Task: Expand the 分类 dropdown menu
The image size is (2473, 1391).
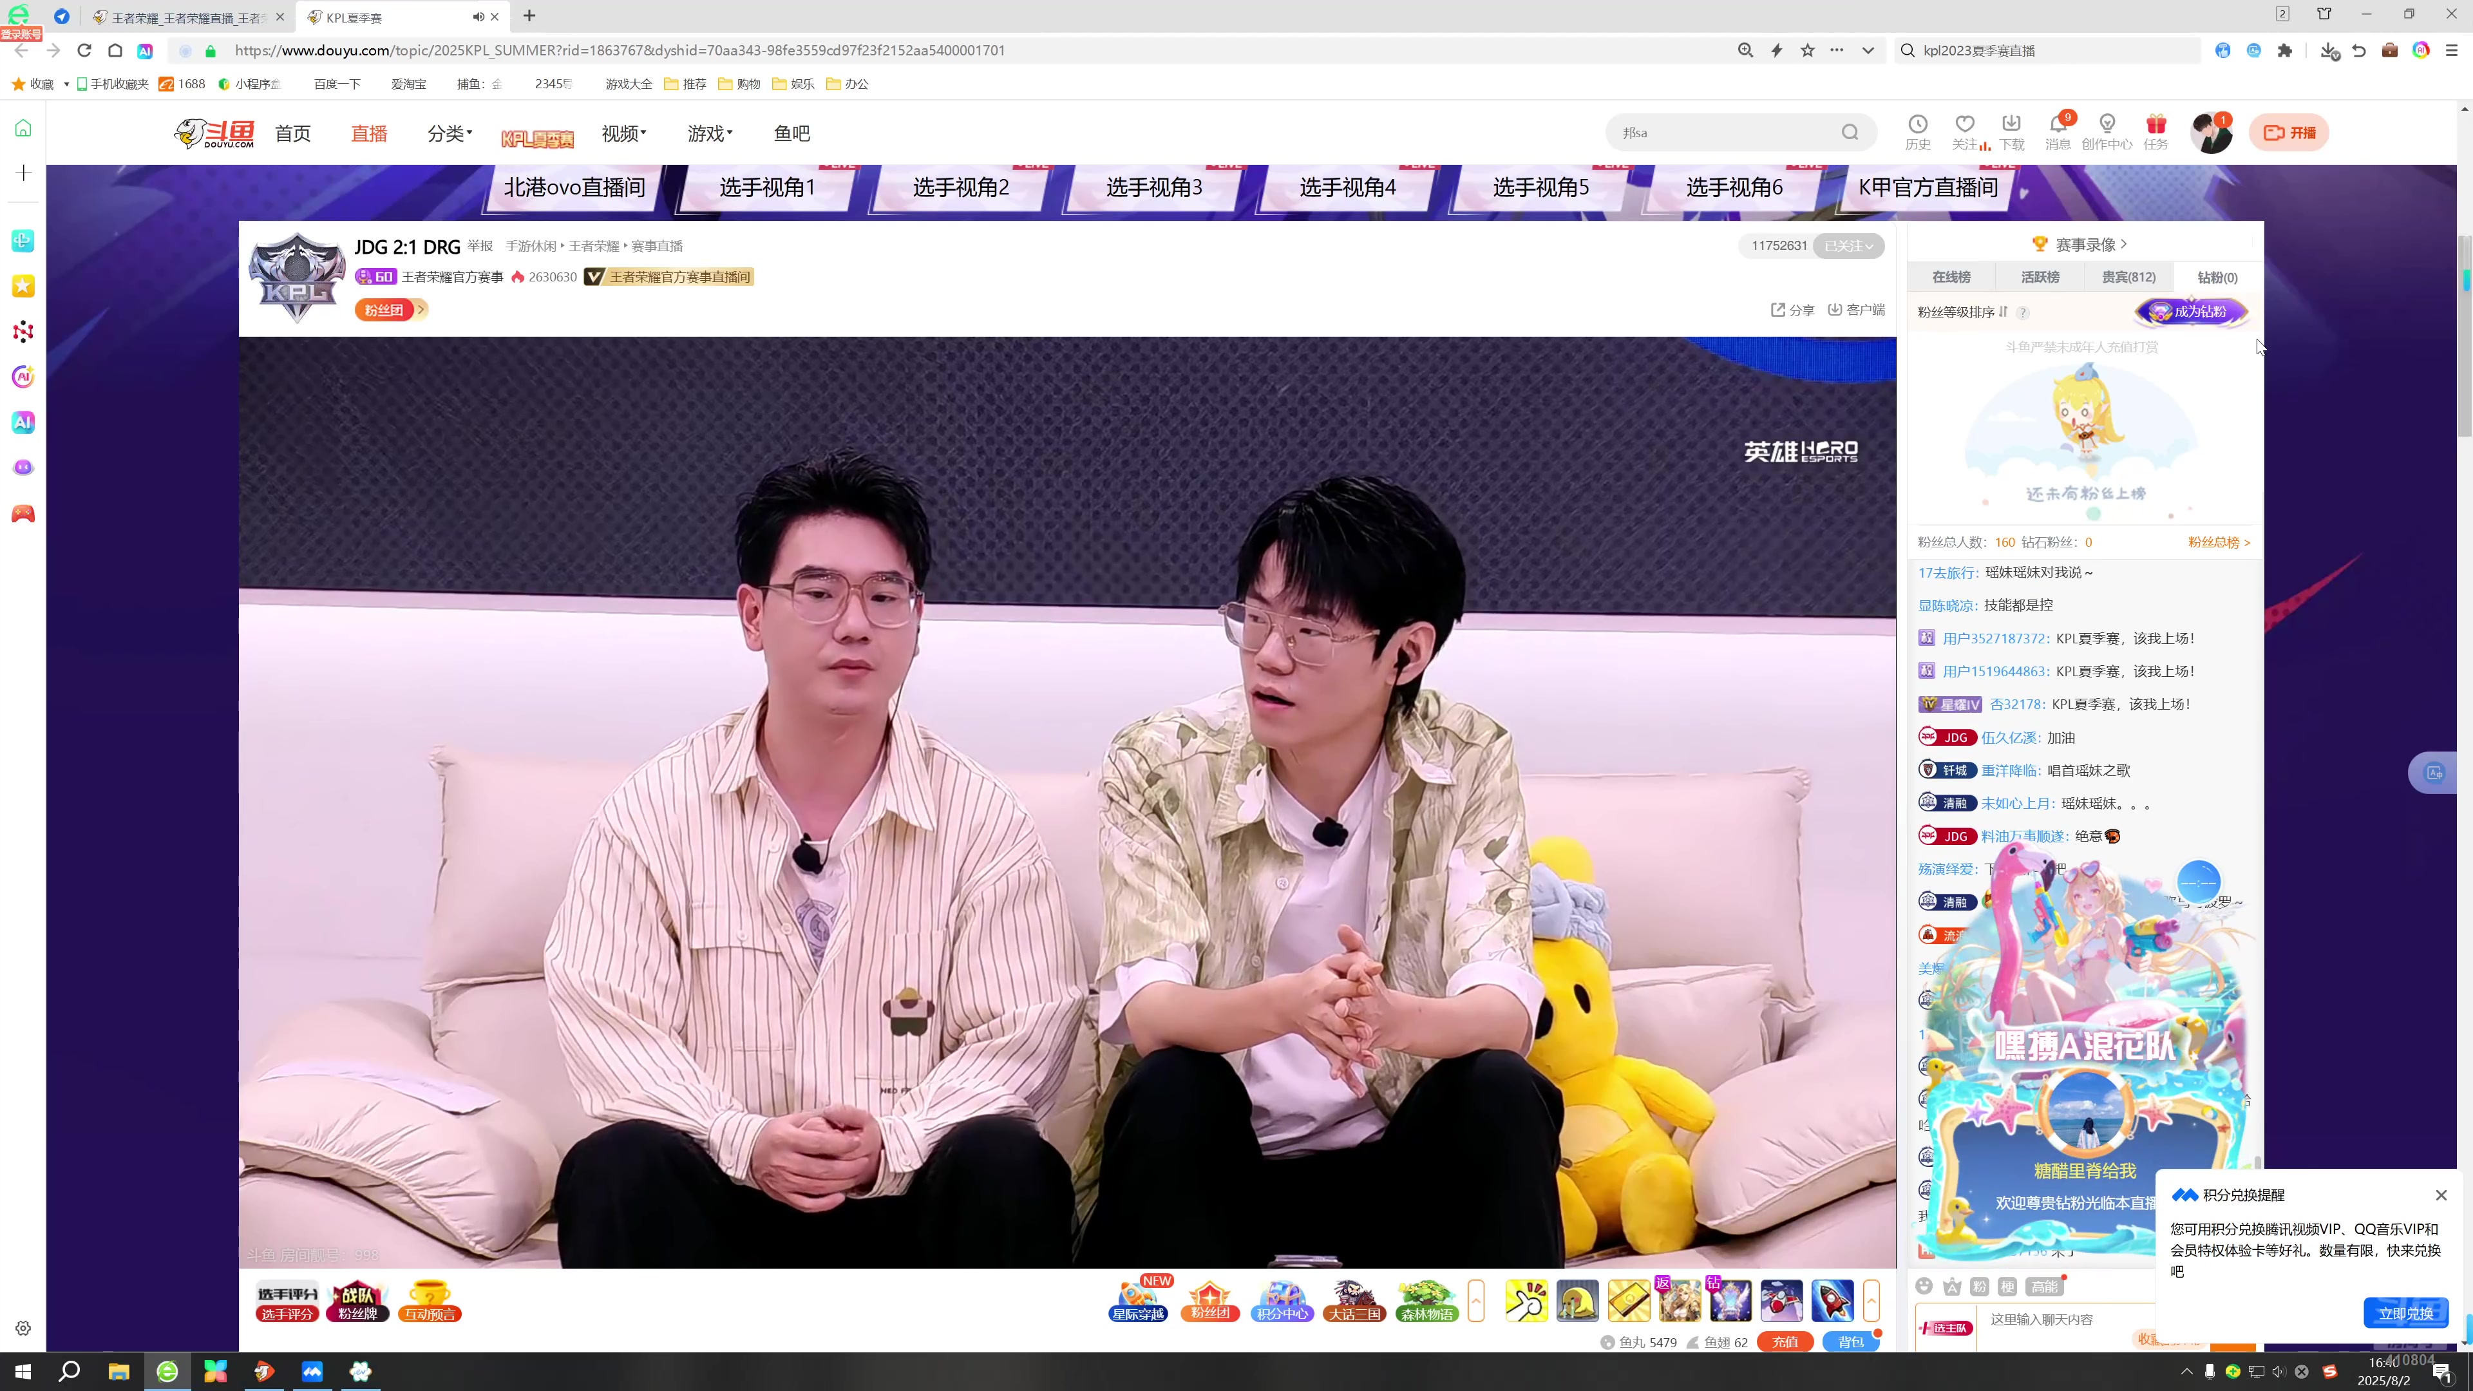Action: pyautogui.click(x=450, y=133)
